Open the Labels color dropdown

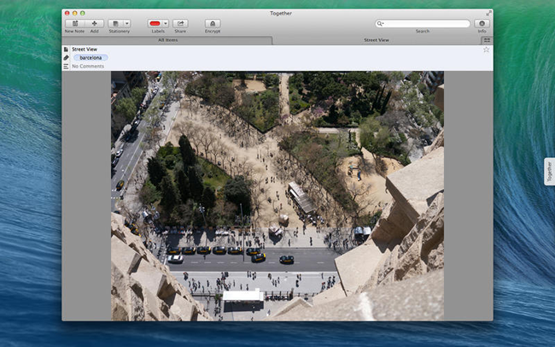click(158, 24)
